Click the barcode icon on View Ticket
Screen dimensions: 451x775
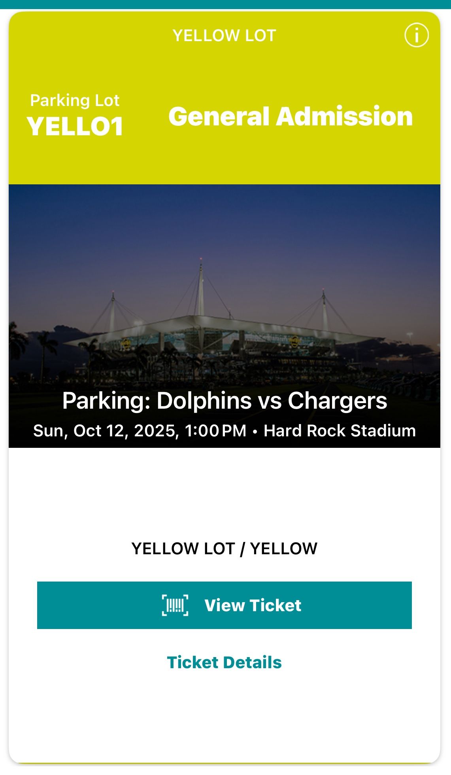(175, 605)
